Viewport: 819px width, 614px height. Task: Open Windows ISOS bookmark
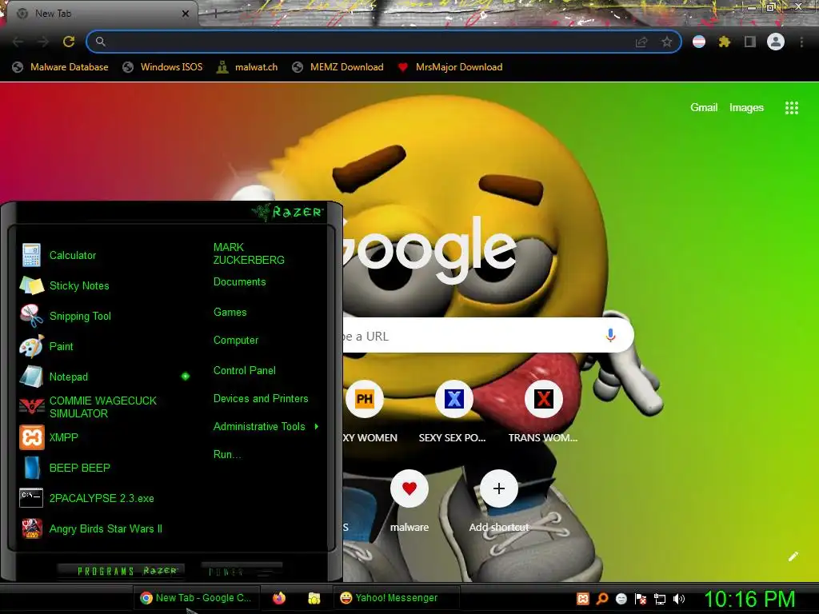(x=162, y=67)
